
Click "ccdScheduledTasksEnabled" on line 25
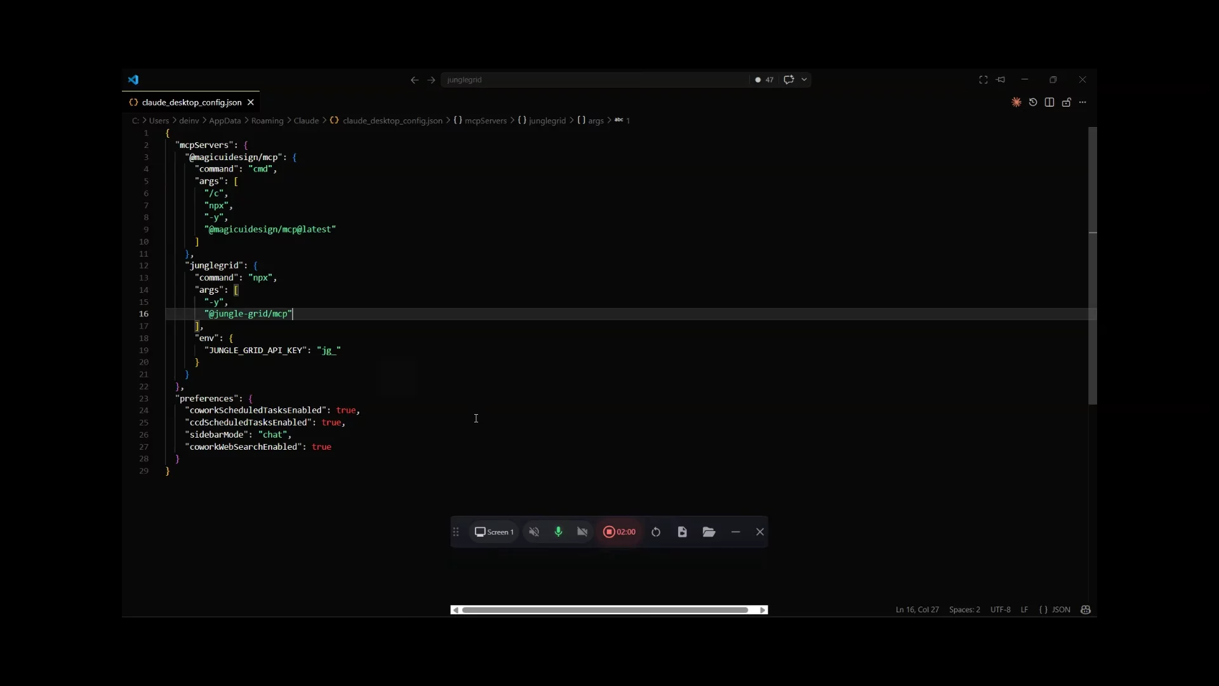(x=248, y=422)
